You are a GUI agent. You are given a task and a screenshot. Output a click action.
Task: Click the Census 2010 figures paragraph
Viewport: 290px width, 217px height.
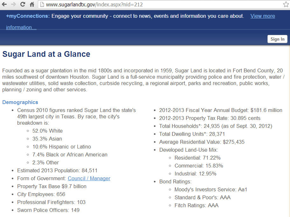pyautogui.click(x=76, y=117)
